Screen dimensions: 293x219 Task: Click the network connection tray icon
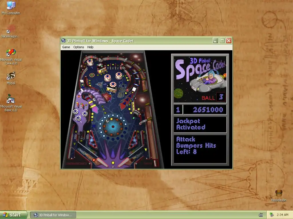[272, 215]
